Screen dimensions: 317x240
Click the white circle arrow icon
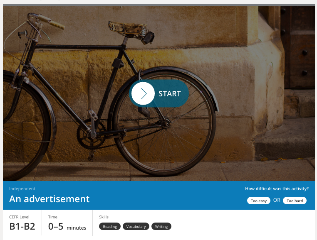[x=143, y=93]
